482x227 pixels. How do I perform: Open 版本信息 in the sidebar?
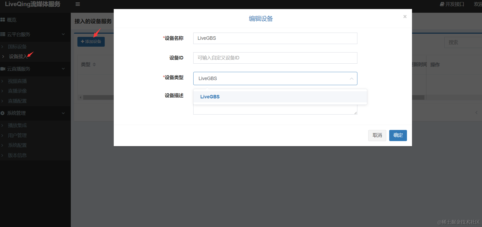click(x=35, y=155)
